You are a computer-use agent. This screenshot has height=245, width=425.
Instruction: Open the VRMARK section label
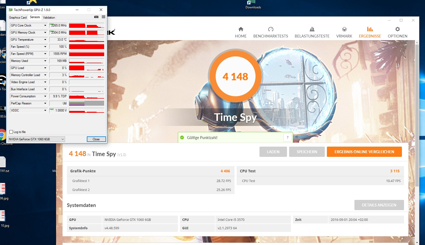(344, 36)
